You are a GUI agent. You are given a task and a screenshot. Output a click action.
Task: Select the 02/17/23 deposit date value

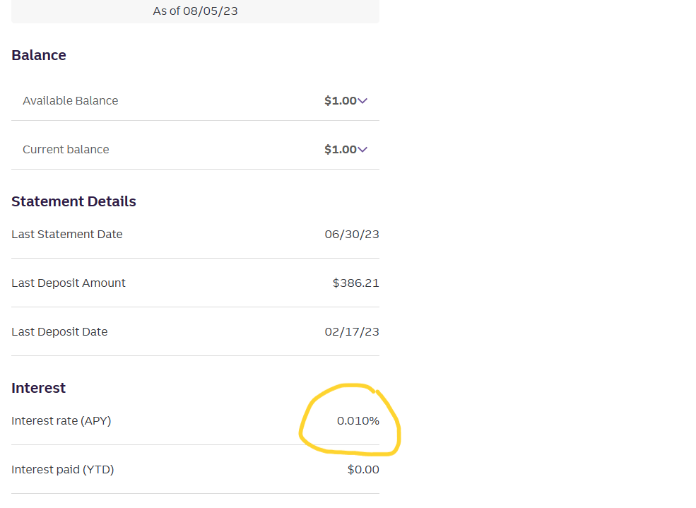click(x=352, y=332)
